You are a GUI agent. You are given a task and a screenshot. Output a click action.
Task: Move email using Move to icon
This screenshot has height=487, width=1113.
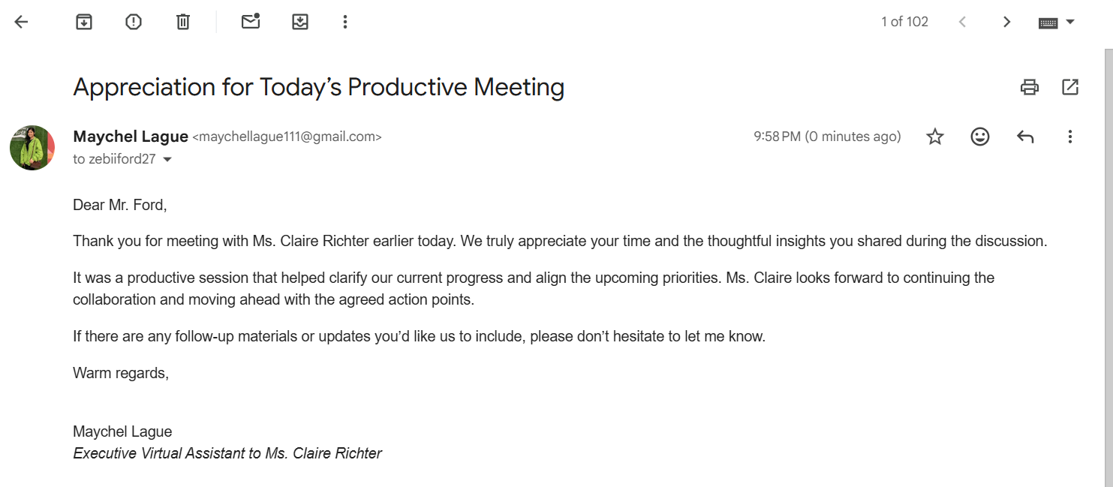pos(300,22)
